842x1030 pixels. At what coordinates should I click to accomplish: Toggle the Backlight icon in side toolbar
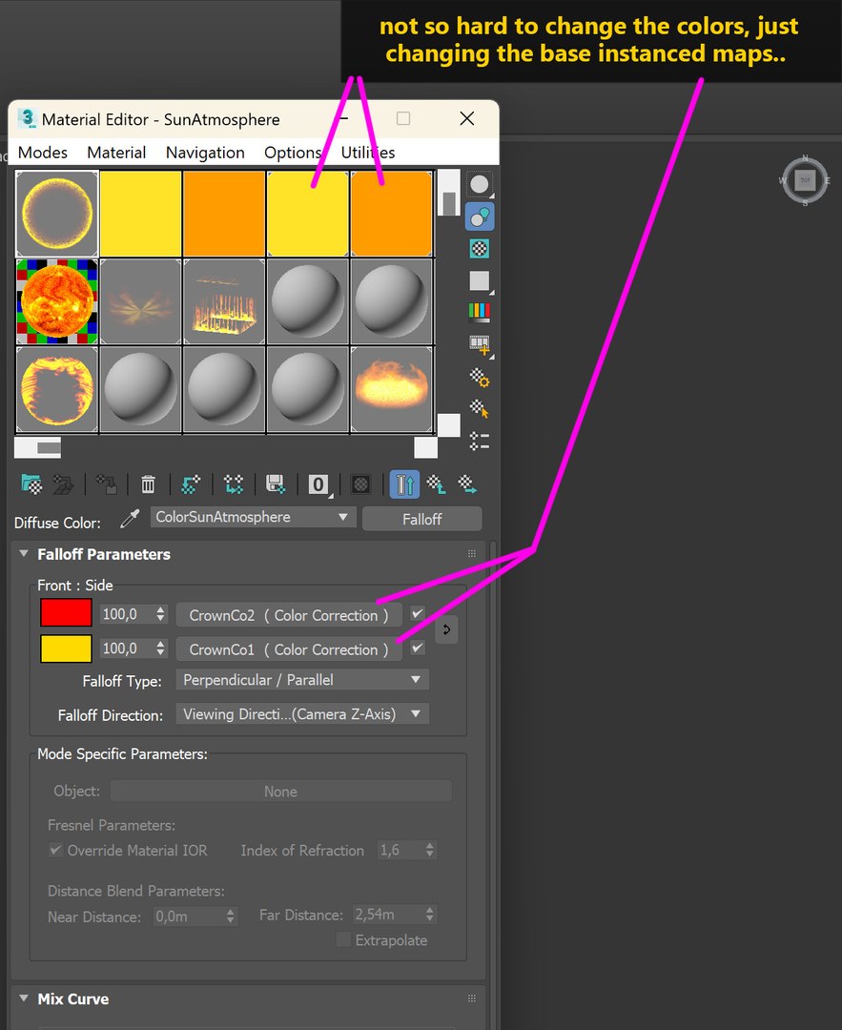pos(480,216)
